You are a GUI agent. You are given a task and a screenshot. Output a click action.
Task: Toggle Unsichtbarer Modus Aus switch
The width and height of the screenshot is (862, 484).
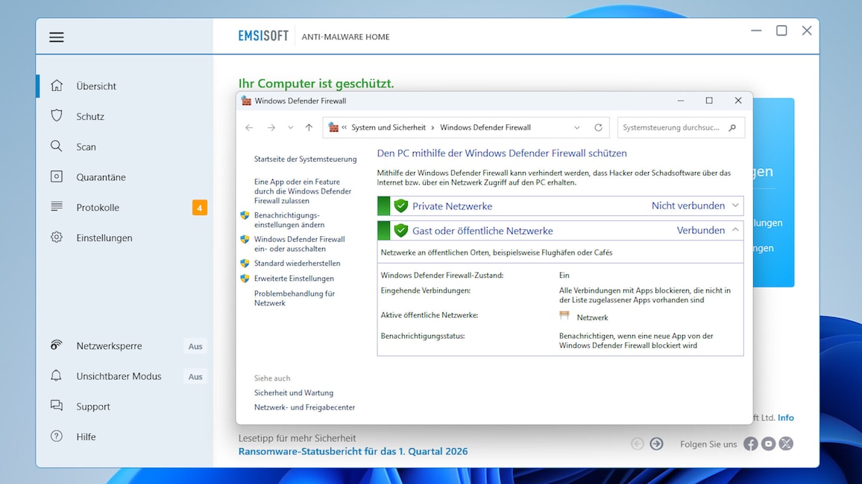[x=195, y=377]
